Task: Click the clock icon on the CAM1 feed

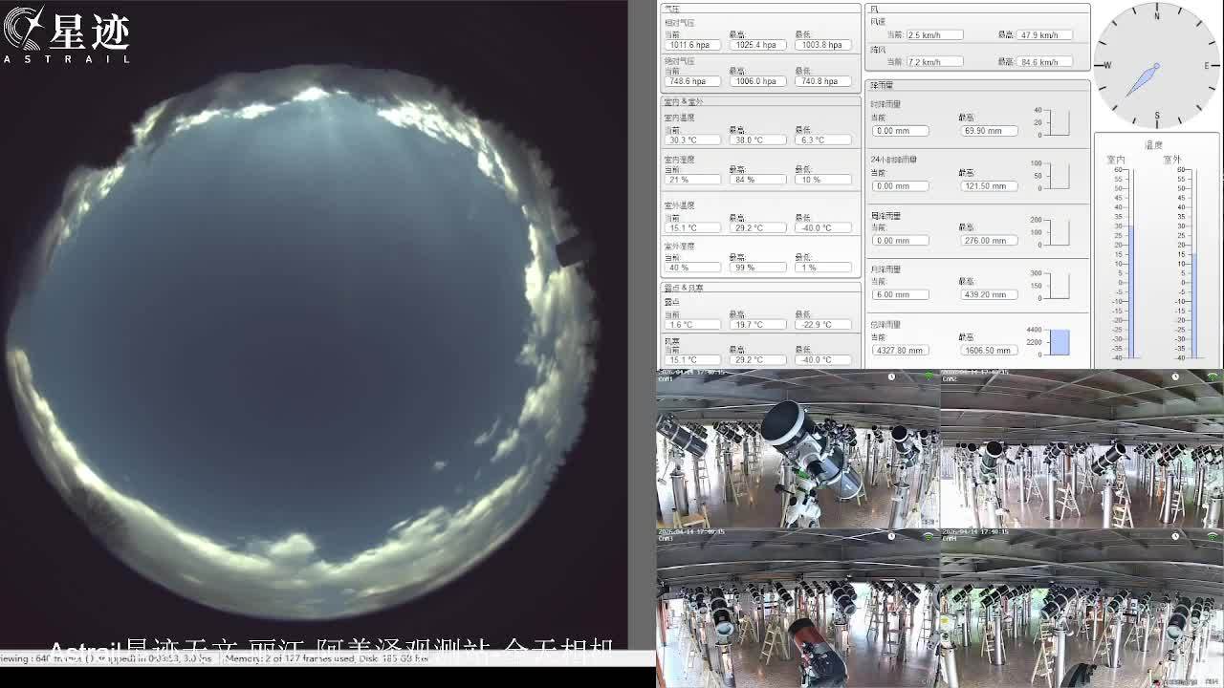Action: point(891,376)
